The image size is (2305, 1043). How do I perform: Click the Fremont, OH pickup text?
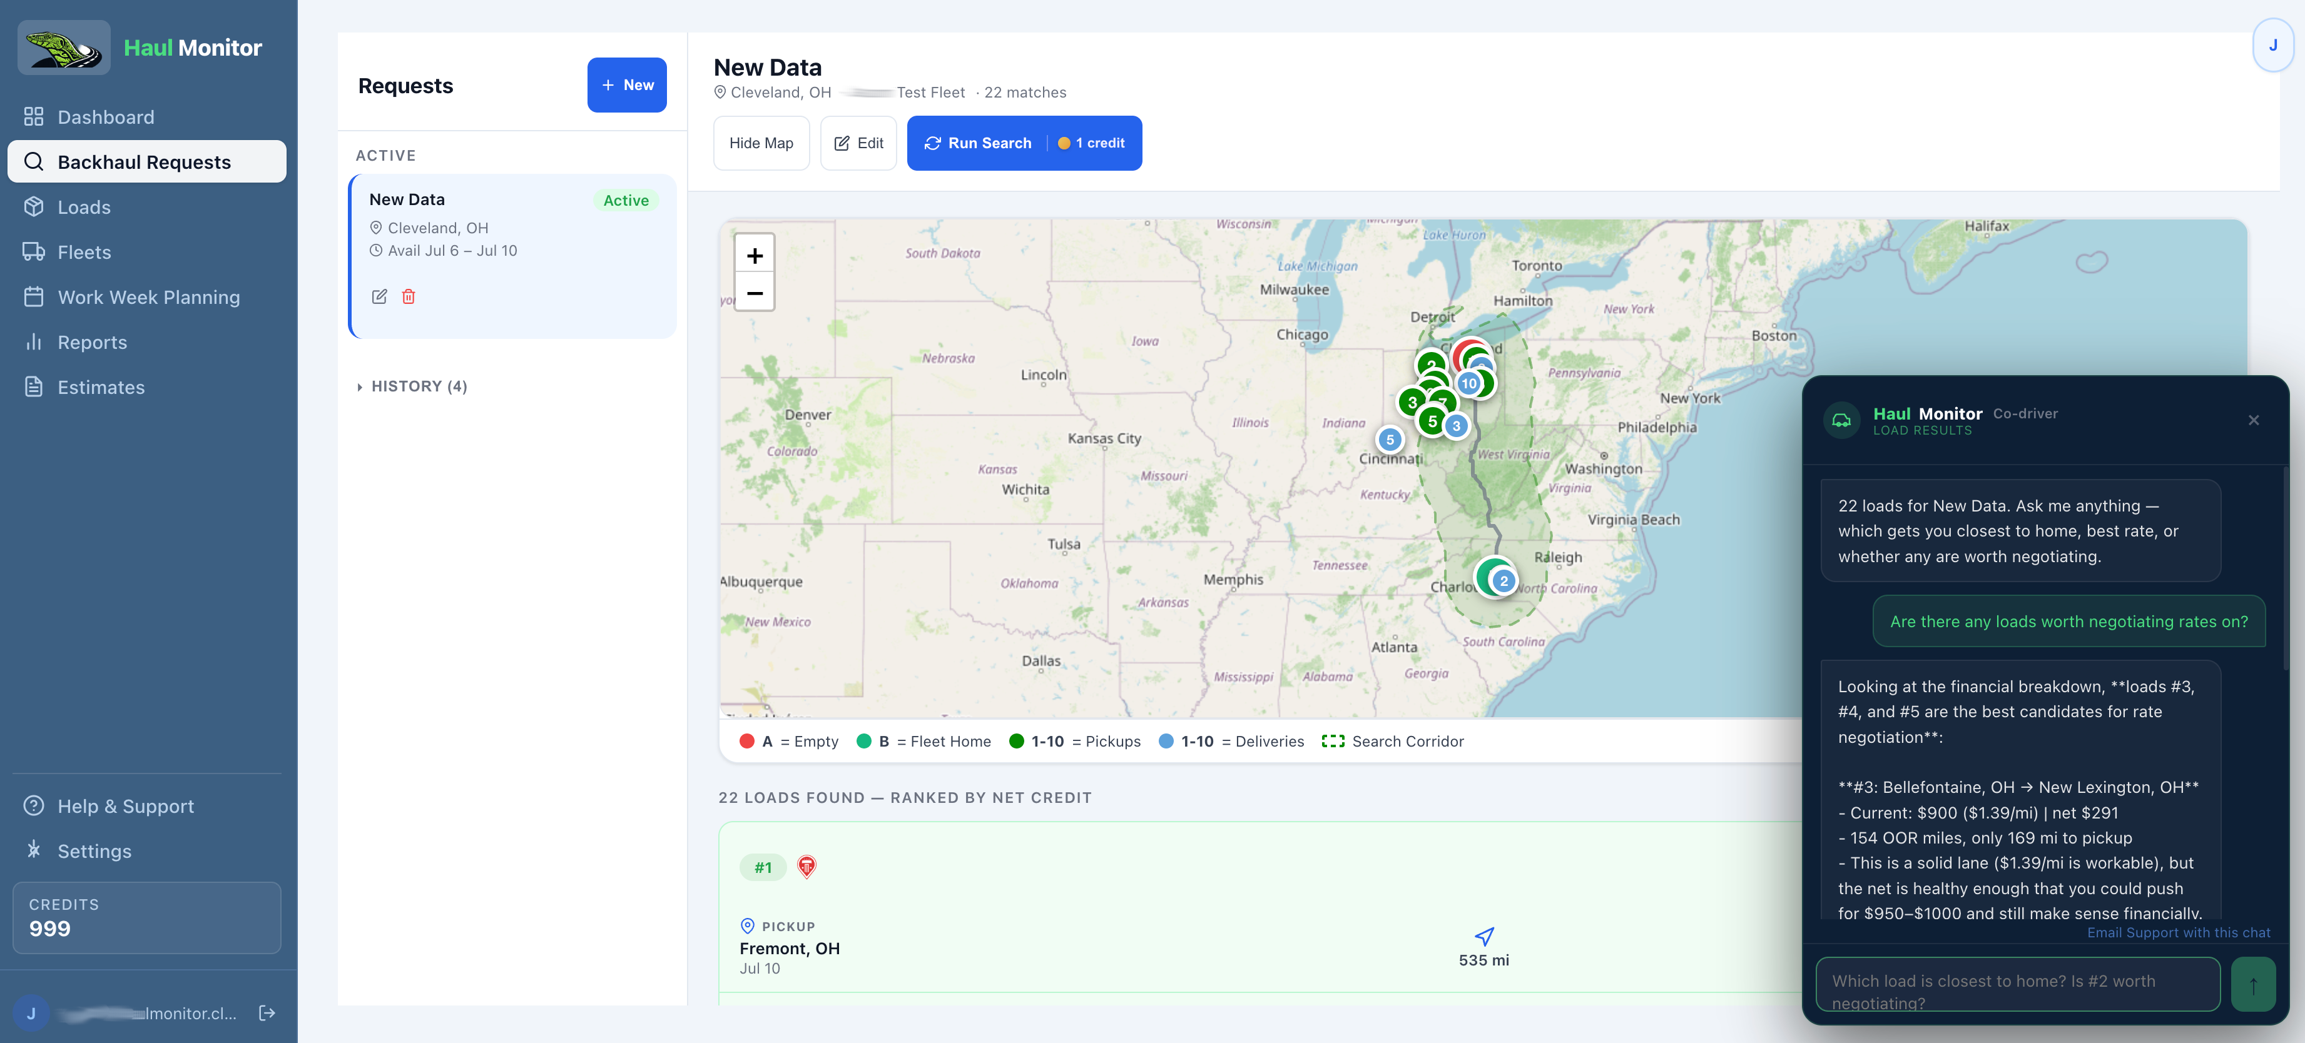tap(789, 948)
